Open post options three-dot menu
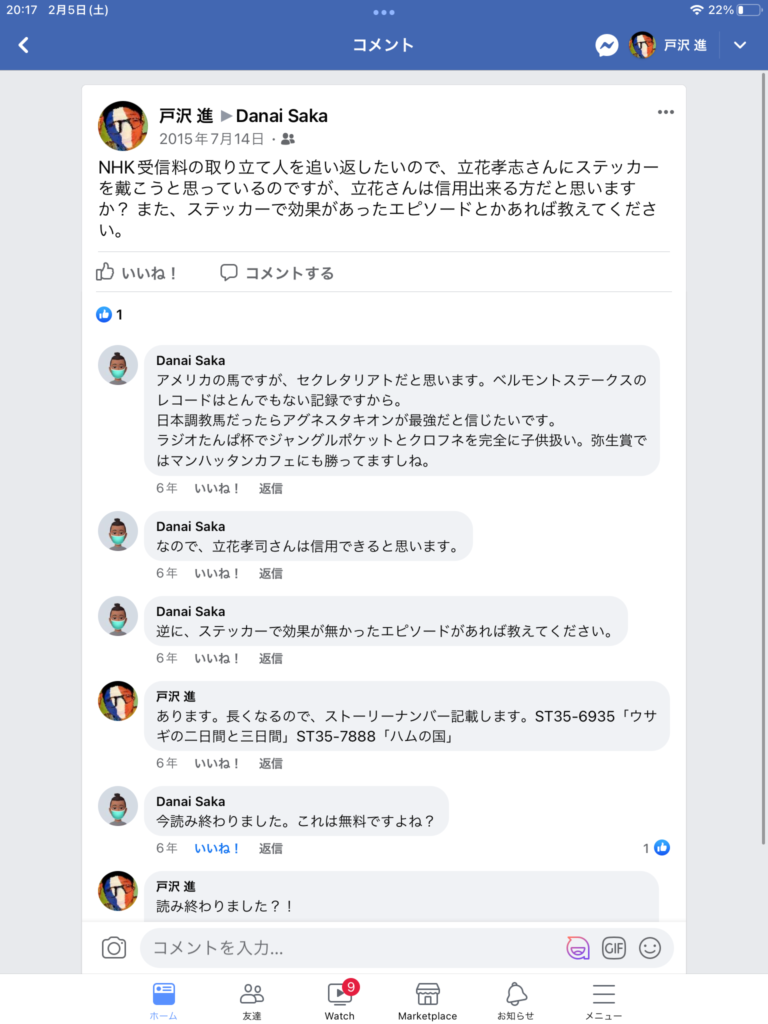This screenshot has width=768, height=1024. [x=665, y=112]
